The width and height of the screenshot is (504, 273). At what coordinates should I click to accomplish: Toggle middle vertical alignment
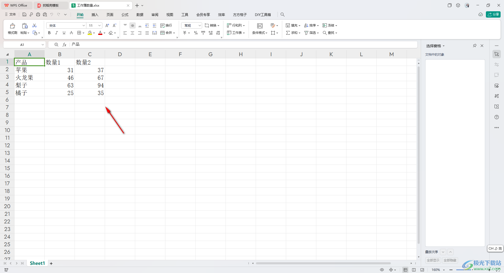[133, 25]
